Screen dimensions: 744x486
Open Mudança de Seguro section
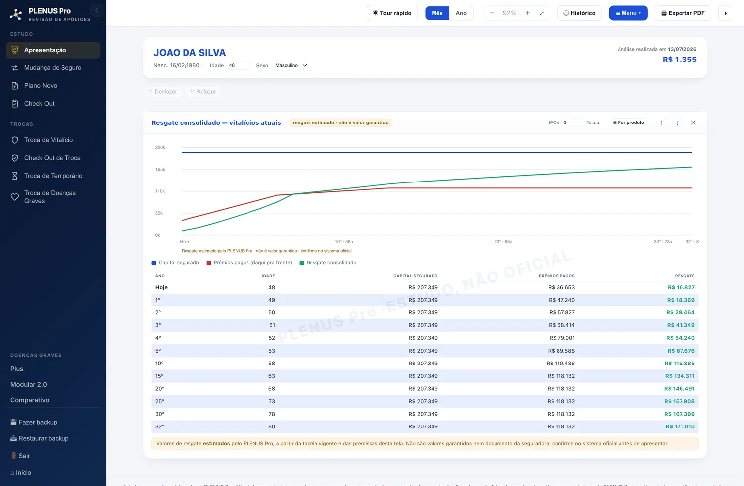pyautogui.click(x=53, y=68)
